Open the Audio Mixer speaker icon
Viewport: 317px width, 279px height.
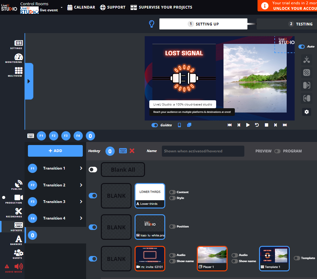click(19, 267)
